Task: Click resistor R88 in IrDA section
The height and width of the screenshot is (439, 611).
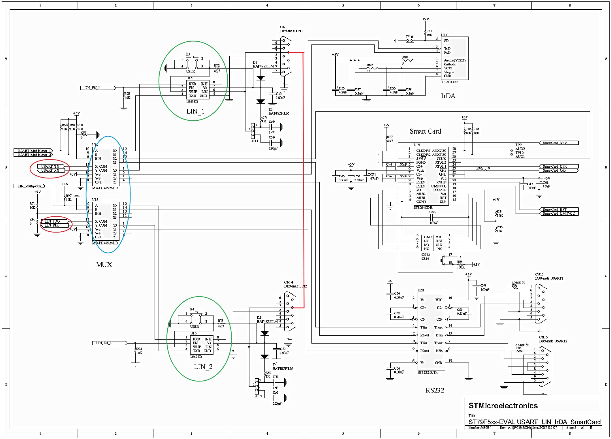Action: point(407,60)
